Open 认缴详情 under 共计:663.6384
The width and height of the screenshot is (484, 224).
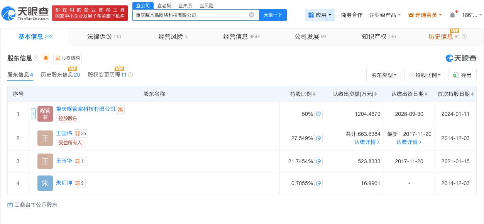pos(367,142)
